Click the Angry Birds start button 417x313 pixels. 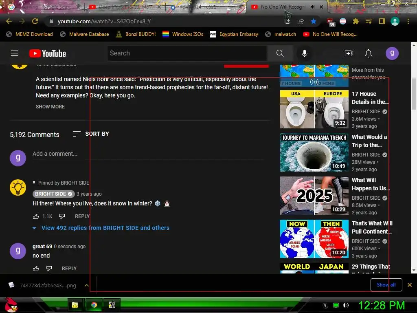coord(11,305)
